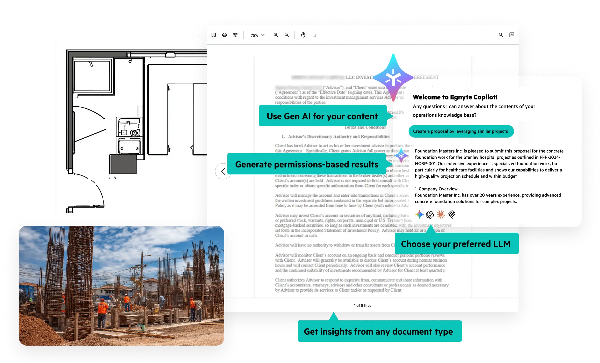The image size is (600, 363).
Task: Expand the zoom percentage options
Action: pos(262,34)
